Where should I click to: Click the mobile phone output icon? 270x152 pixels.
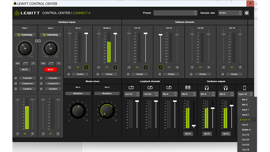pyautogui.click(x=245, y=88)
